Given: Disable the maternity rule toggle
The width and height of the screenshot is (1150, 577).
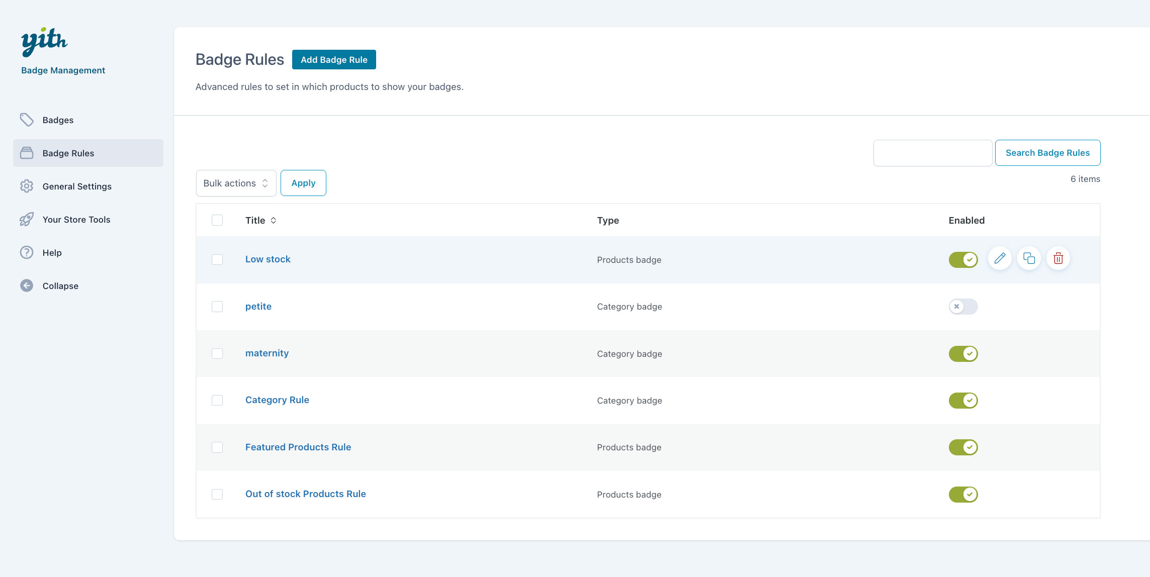Looking at the screenshot, I should (x=963, y=353).
